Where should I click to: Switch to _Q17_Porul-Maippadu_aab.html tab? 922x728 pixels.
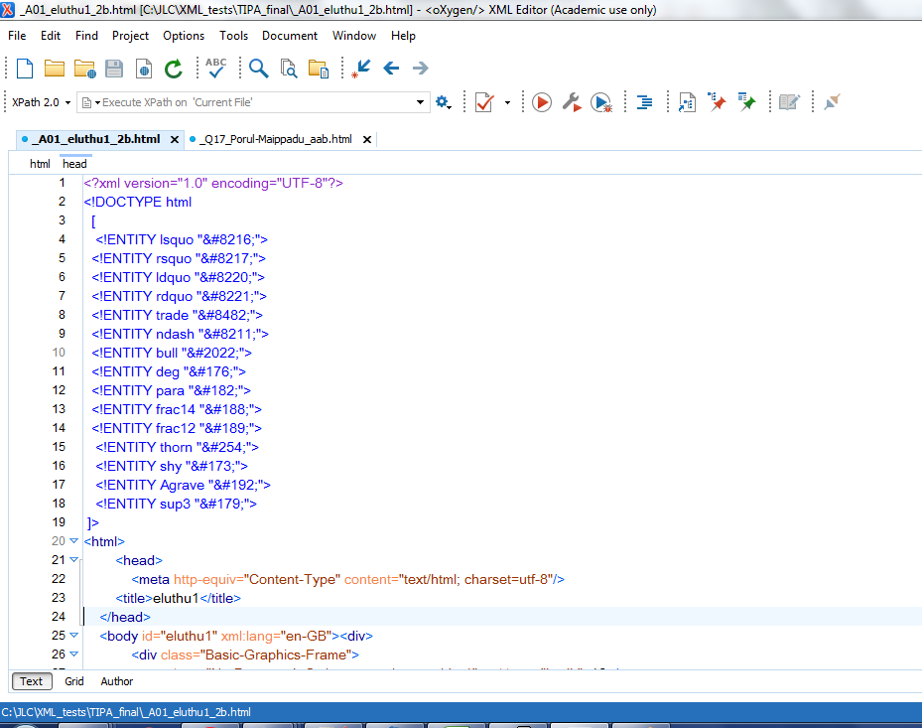(276, 139)
